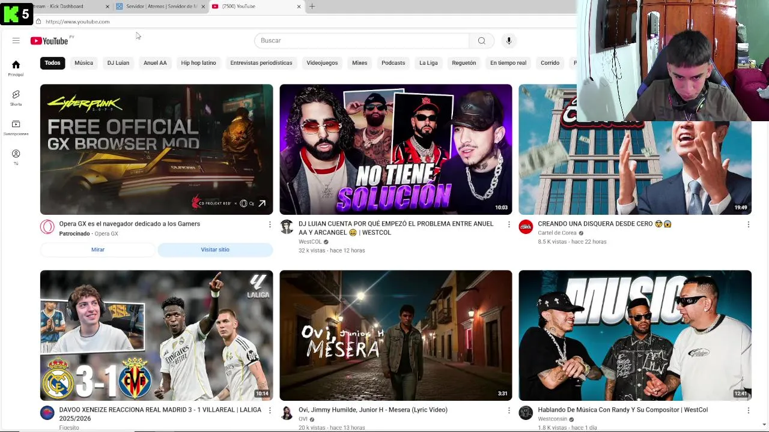Open OVI channel avatar
Image resolution: width=769 pixels, height=432 pixels.
(x=287, y=413)
